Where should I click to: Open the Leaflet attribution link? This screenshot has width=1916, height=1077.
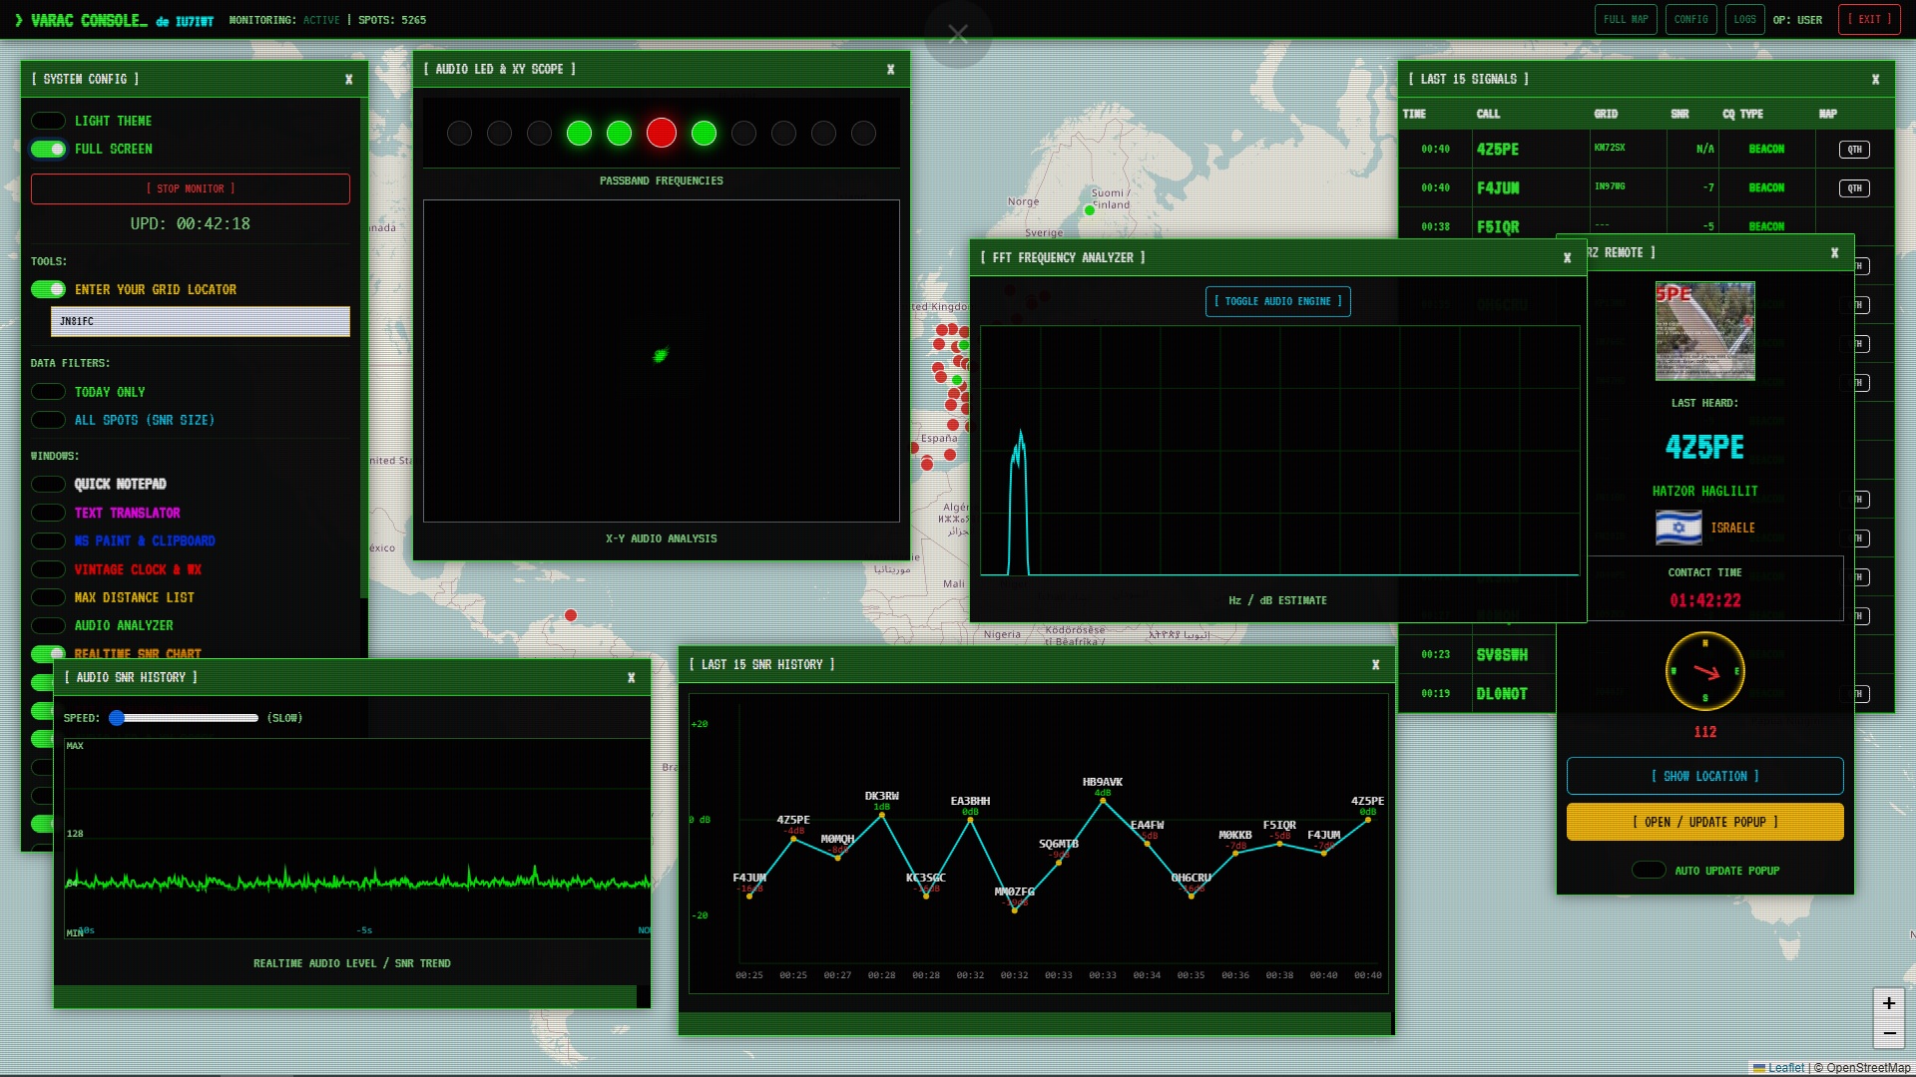click(x=1785, y=1068)
